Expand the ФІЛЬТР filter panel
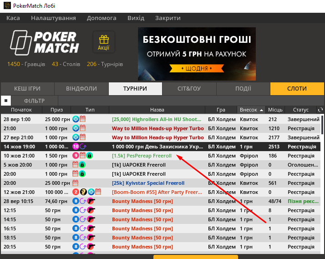The height and width of the screenshot is (259, 325). click(35, 101)
